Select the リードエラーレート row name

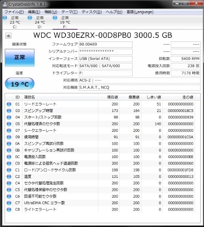point(40,104)
